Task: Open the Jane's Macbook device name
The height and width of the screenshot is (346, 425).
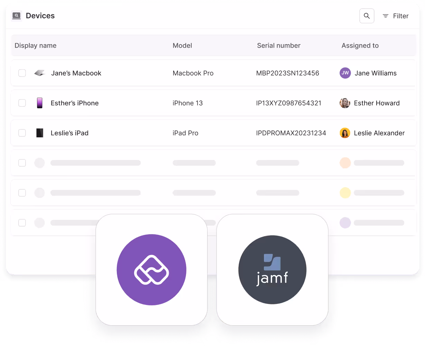Action: pos(76,73)
